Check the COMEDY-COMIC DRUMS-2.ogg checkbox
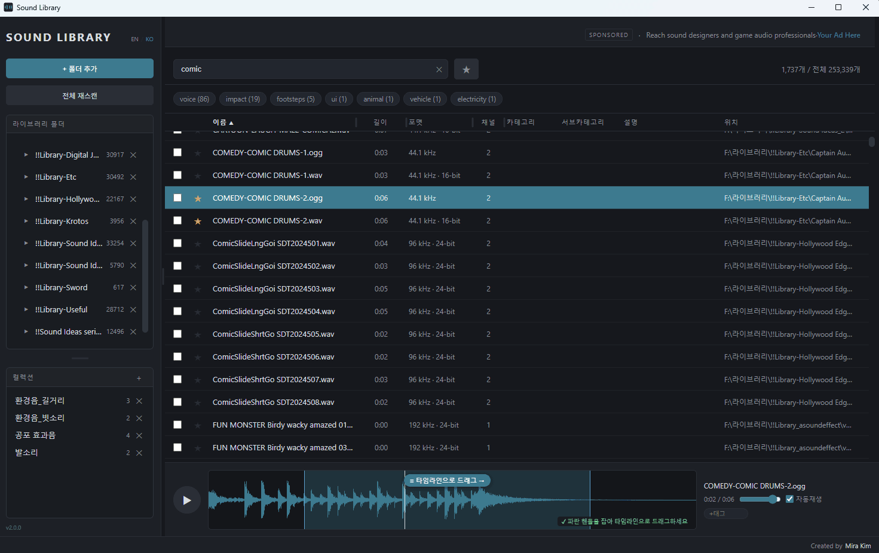Image resolution: width=879 pixels, height=553 pixels. 177,198
